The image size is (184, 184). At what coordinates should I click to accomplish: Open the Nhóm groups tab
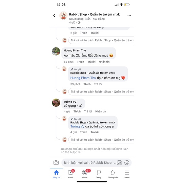[x=85, y=174]
